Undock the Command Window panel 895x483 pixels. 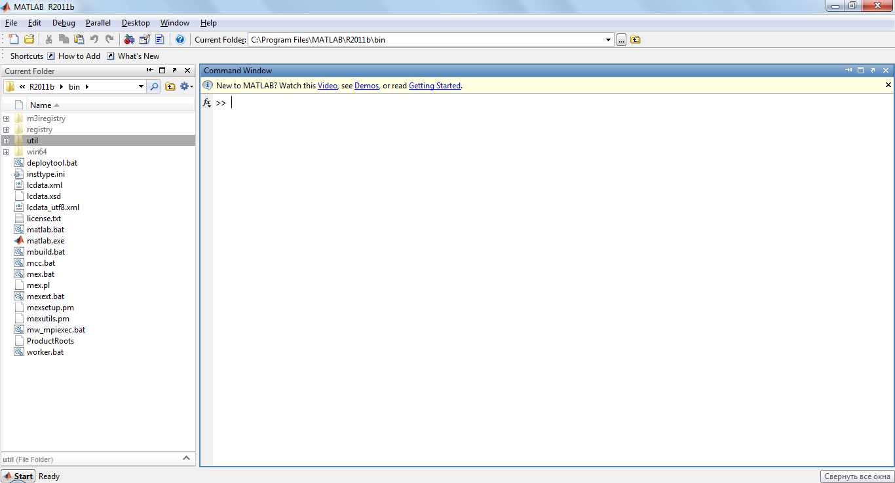[x=873, y=70]
